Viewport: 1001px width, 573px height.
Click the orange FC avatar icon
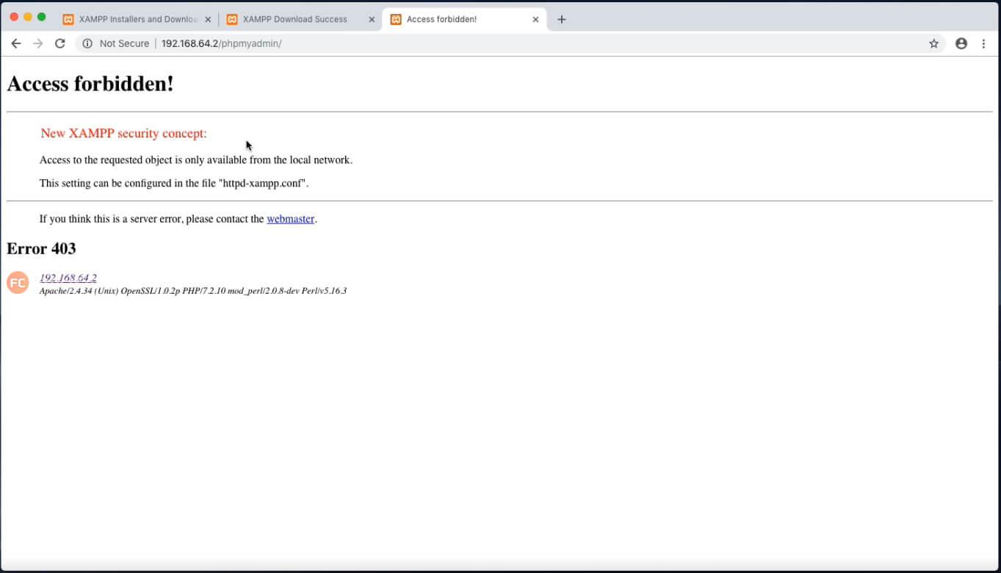click(18, 282)
